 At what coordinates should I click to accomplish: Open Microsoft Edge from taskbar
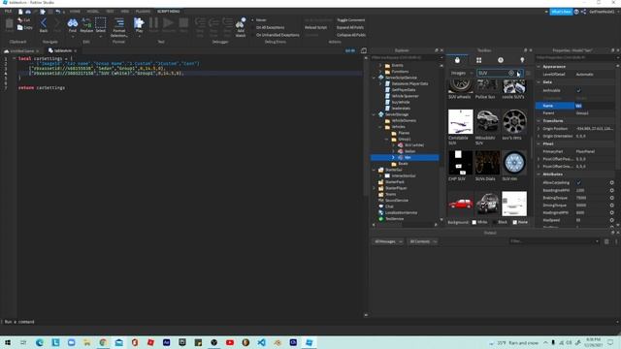point(40,342)
